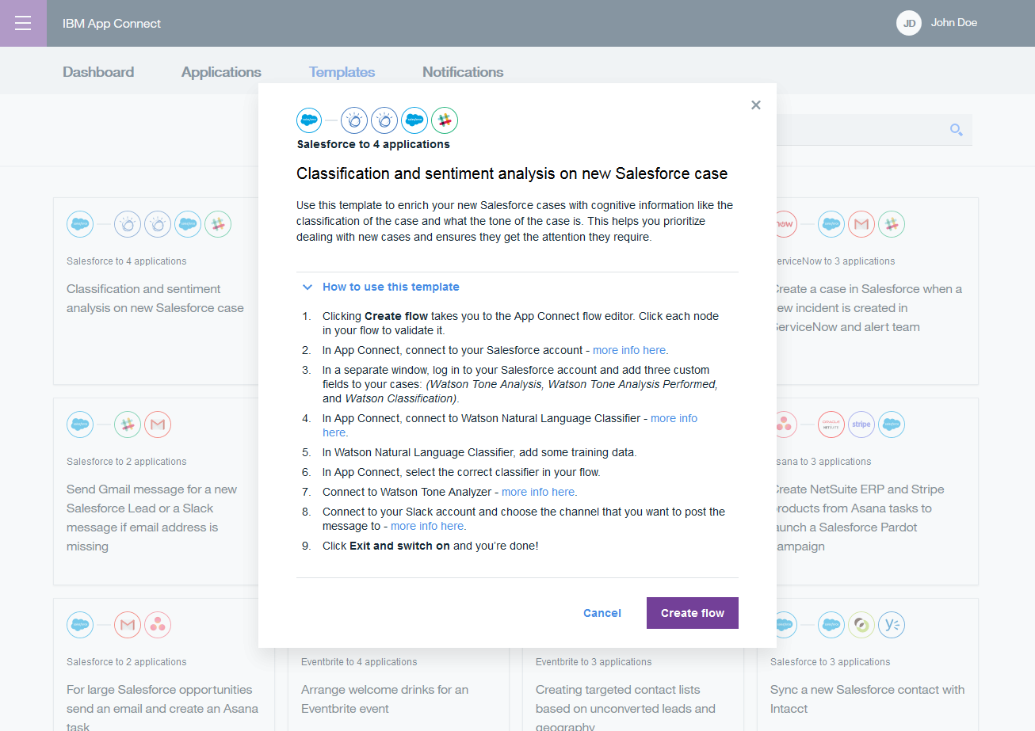Open Create NetSuite ERP and Stripe products card
The height and width of the screenshot is (731, 1035).
point(877,491)
